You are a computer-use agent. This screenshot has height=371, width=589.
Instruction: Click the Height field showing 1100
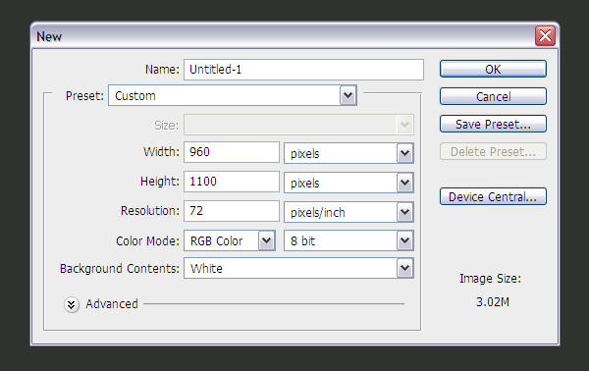[232, 182]
